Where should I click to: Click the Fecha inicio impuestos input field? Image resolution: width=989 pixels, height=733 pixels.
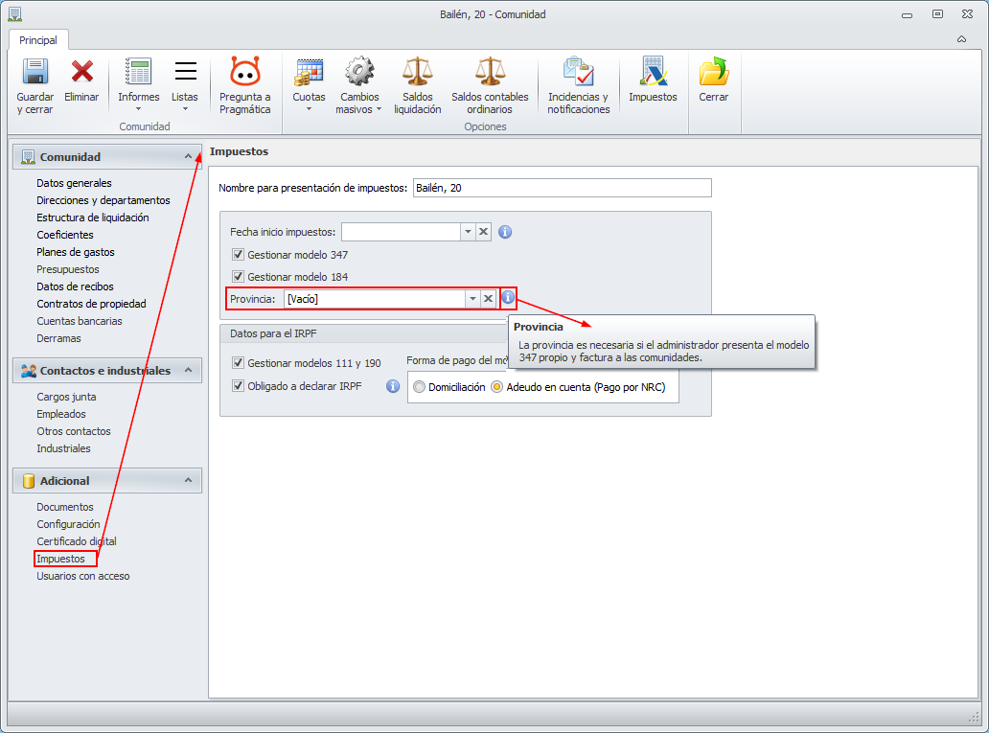pyautogui.click(x=401, y=232)
